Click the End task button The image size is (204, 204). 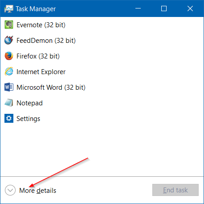point(175,190)
